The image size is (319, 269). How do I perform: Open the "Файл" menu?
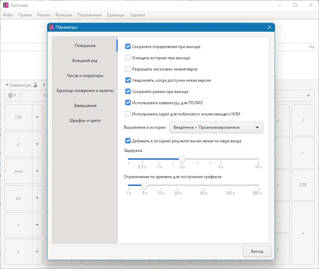(x=8, y=15)
